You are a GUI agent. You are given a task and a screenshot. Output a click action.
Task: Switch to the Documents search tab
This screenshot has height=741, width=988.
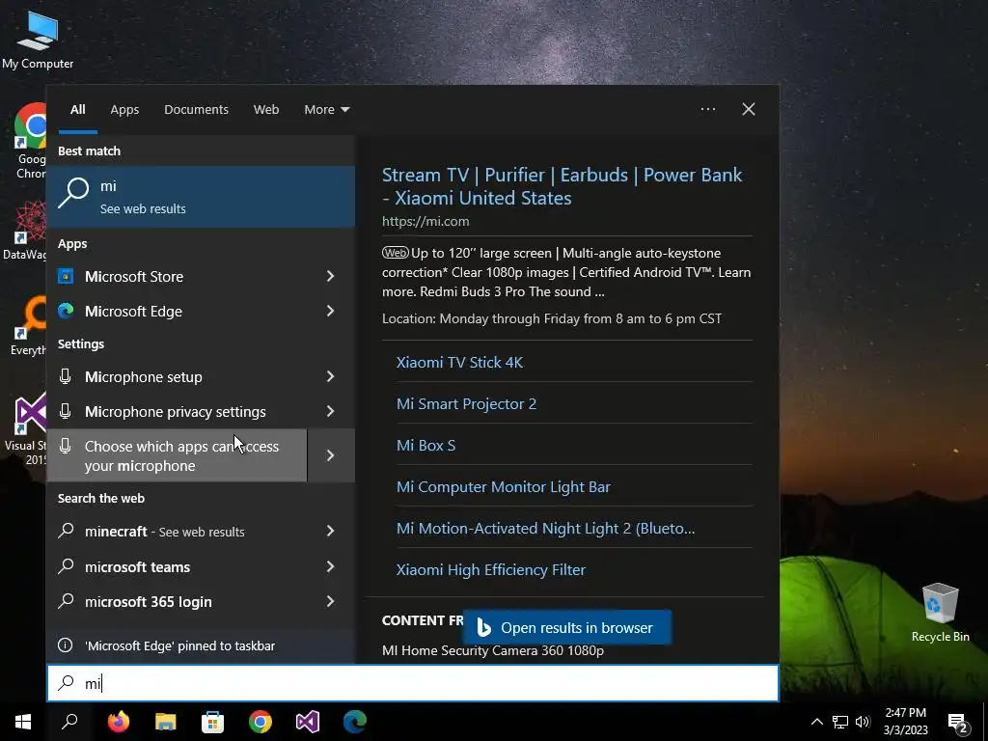(x=197, y=109)
